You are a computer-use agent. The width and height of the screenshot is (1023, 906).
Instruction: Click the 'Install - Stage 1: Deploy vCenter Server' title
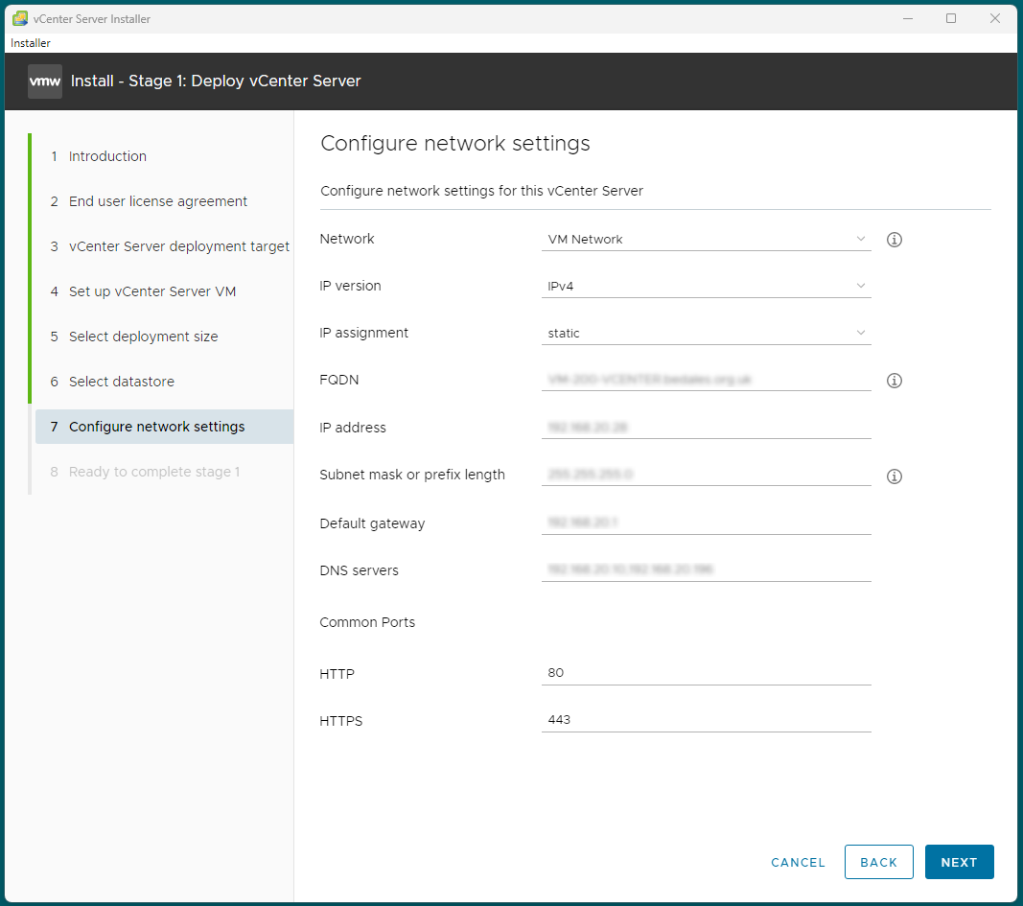point(216,81)
